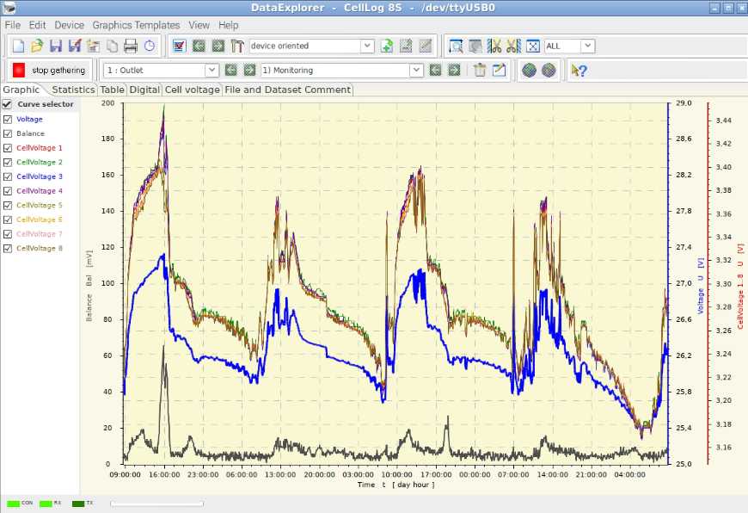The height and width of the screenshot is (513, 748).
Task: Toggle the CellVoltage 5 checkbox
Action: point(8,205)
